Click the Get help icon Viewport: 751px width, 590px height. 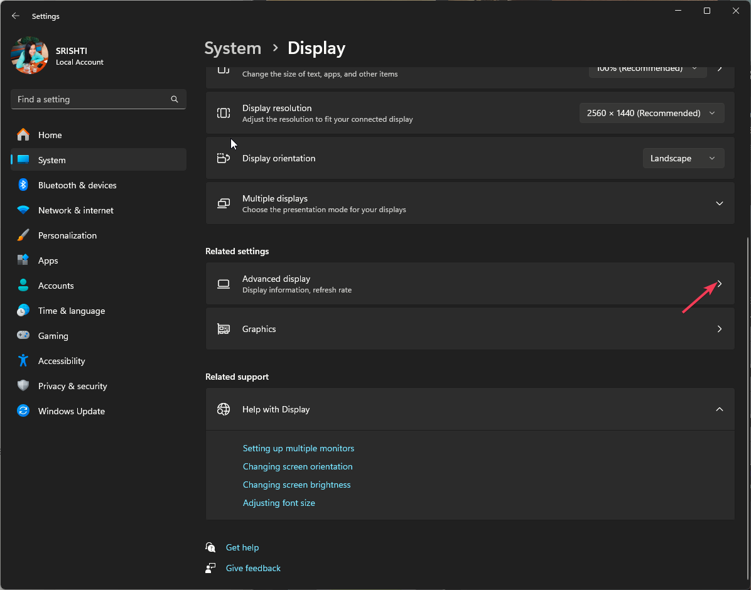click(x=210, y=547)
